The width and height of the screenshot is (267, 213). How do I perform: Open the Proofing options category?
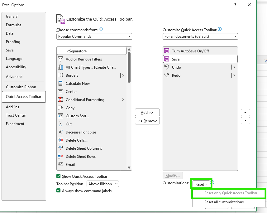pyautogui.click(x=24, y=42)
